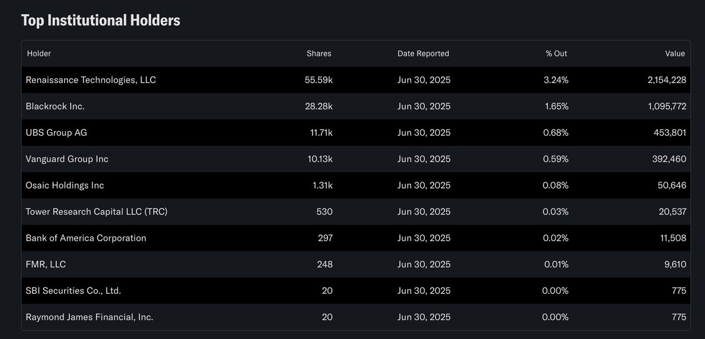Select Osaic Holdings Inc holder name
Screen dimensions: 705x339
65,185
